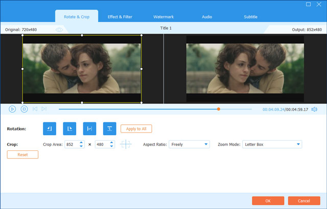Screen dimensions: 327x209
Task: Stop the video playback
Action: click(x=24, y=109)
